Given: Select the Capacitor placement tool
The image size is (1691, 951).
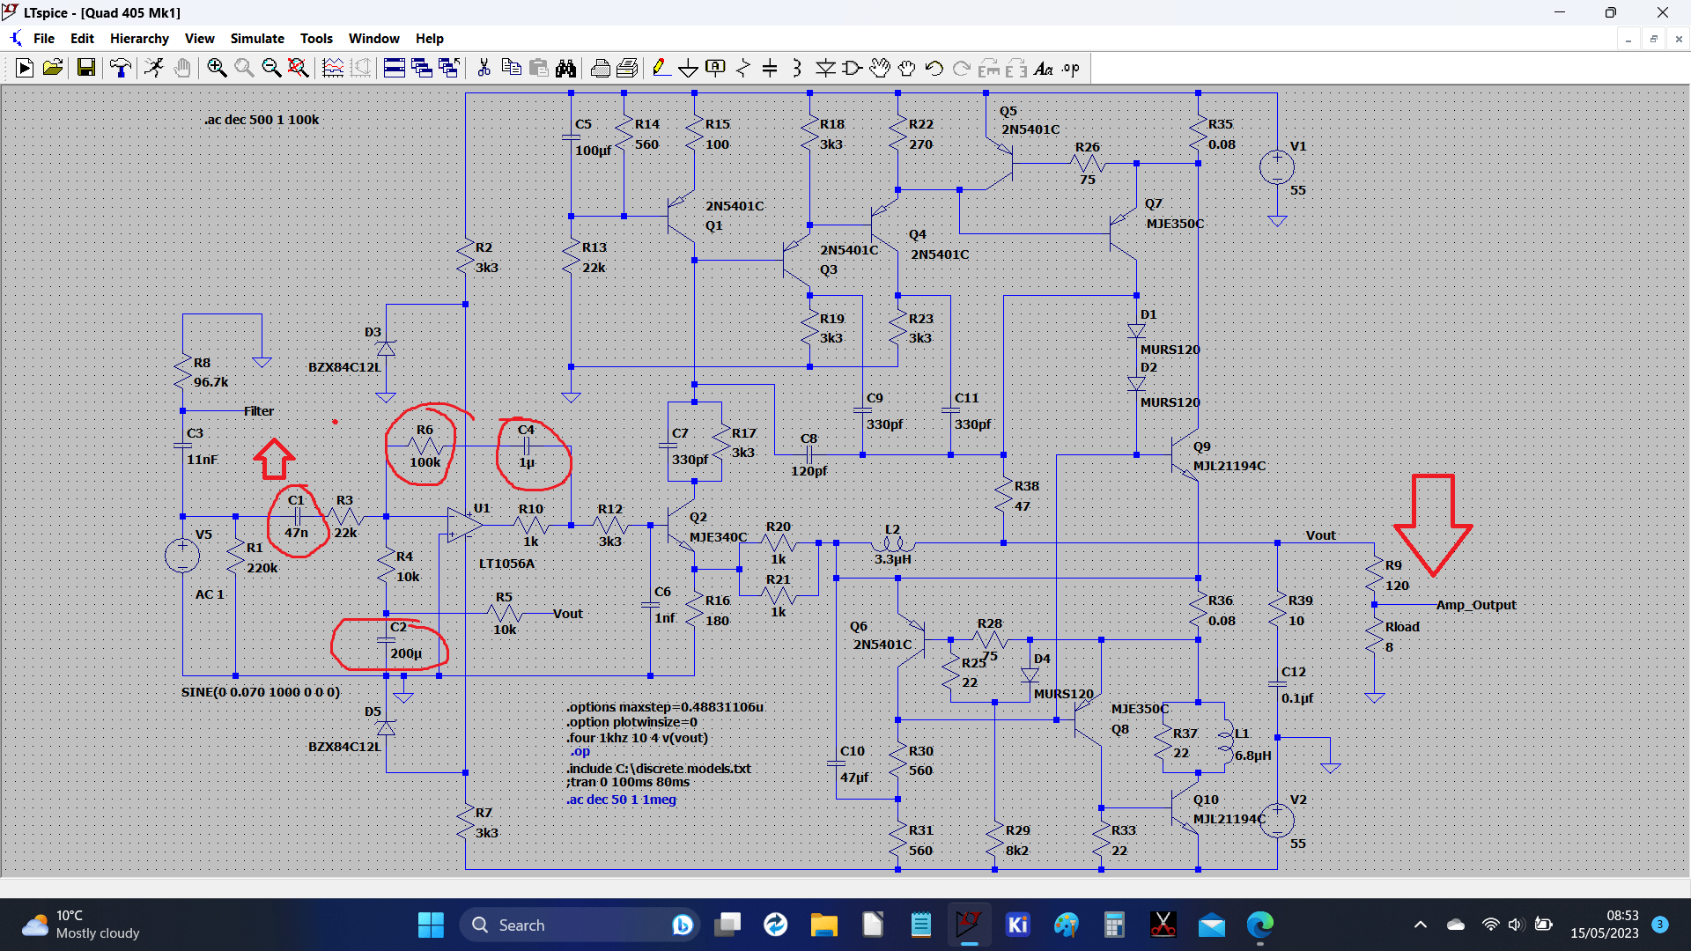Looking at the screenshot, I should [x=770, y=68].
